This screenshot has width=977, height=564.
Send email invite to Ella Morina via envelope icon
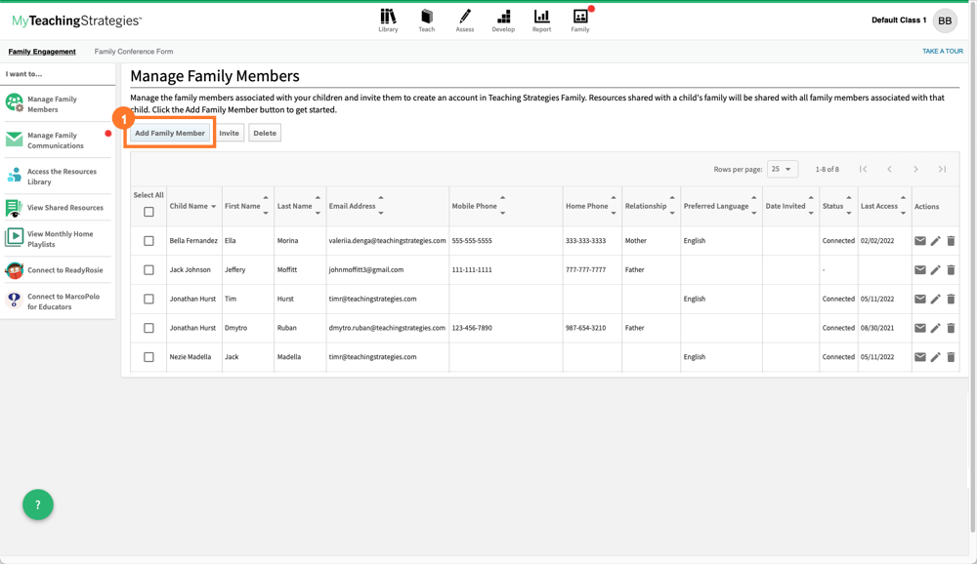(919, 241)
